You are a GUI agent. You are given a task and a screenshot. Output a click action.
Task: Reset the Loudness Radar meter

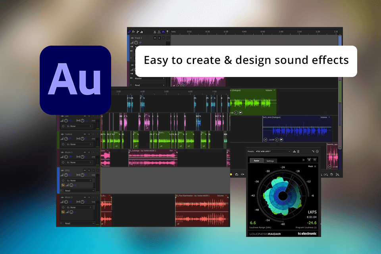[x=315, y=160]
